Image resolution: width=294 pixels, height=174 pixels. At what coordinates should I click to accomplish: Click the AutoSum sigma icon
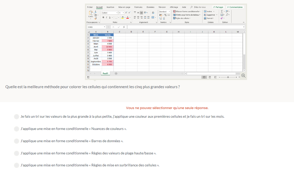(x=222, y=11)
